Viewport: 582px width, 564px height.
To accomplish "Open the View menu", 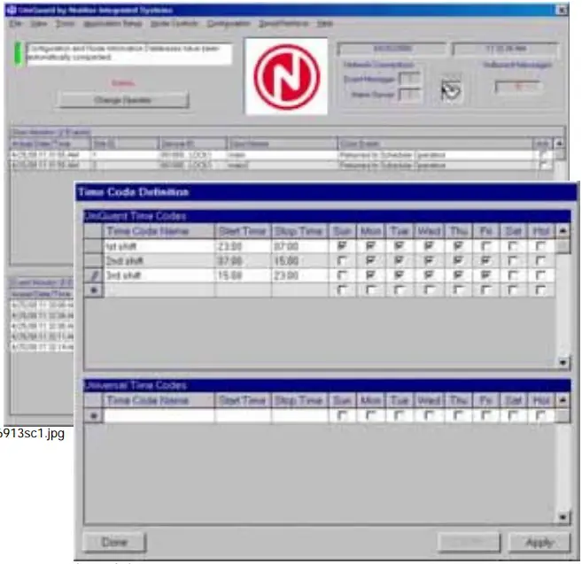I will coord(38,24).
